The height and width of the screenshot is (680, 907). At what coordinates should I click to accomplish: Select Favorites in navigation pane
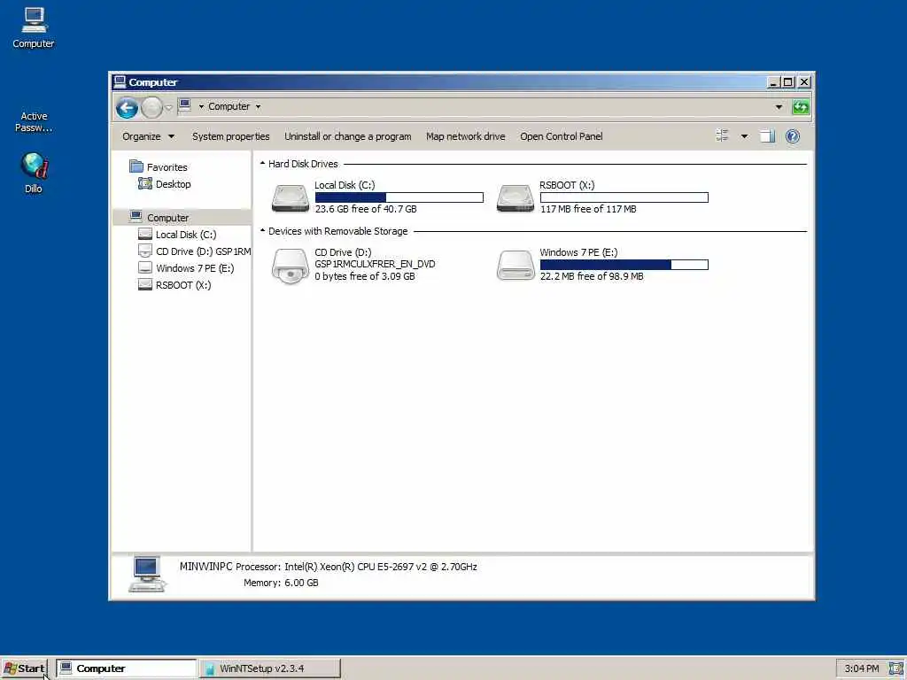point(167,167)
